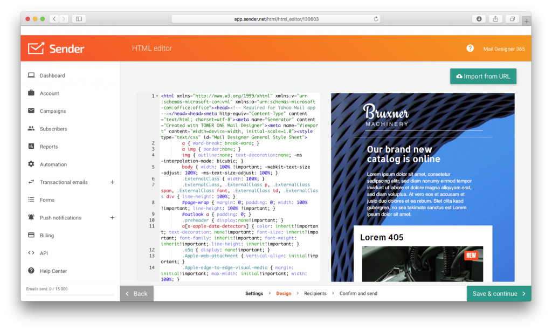Expand Transactional emails with plus sign
The width and height of the screenshot is (552, 331).
(112, 182)
